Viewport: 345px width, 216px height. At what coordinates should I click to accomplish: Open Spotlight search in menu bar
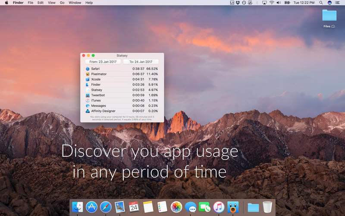click(x=321, y=3)
